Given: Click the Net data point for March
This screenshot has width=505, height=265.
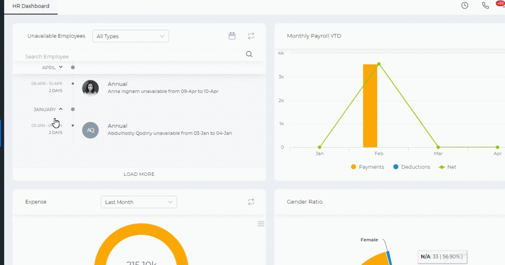Looking at the screenshot, I should point(438,147).
